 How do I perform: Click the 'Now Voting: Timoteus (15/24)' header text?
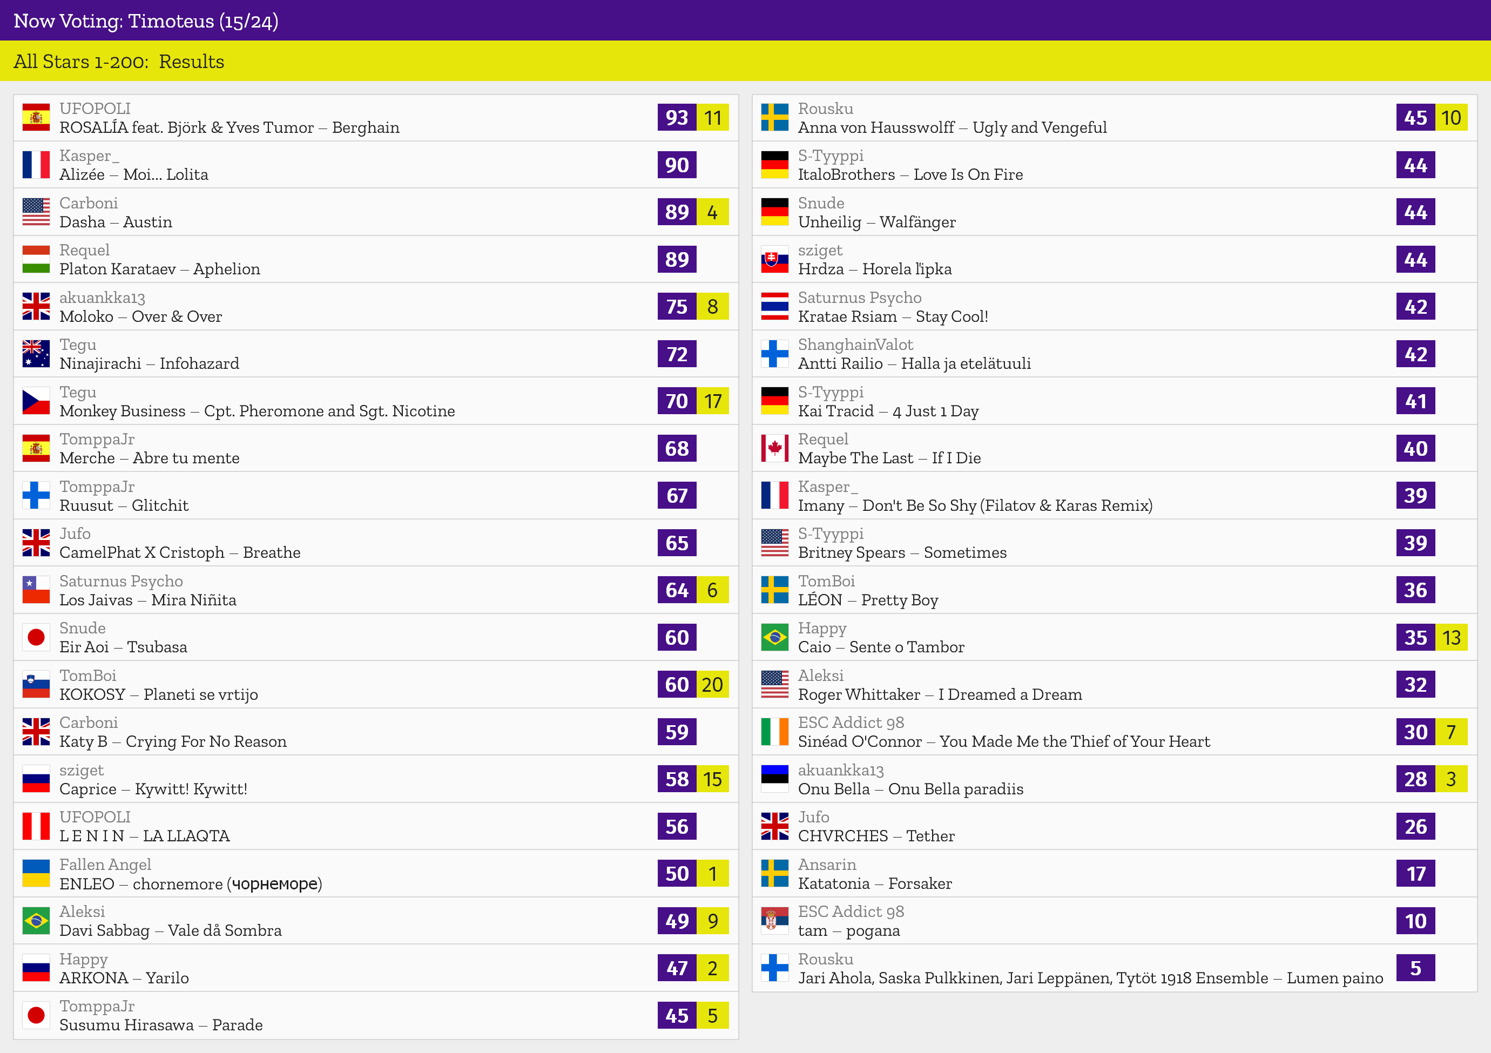[146, 21]
